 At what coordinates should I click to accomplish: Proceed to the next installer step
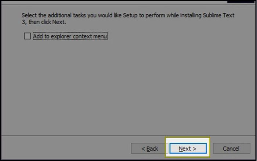[188, 149]
